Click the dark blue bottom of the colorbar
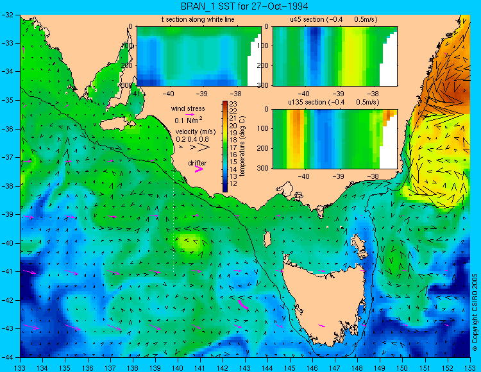The image size is (481, 372). (225, 189)
